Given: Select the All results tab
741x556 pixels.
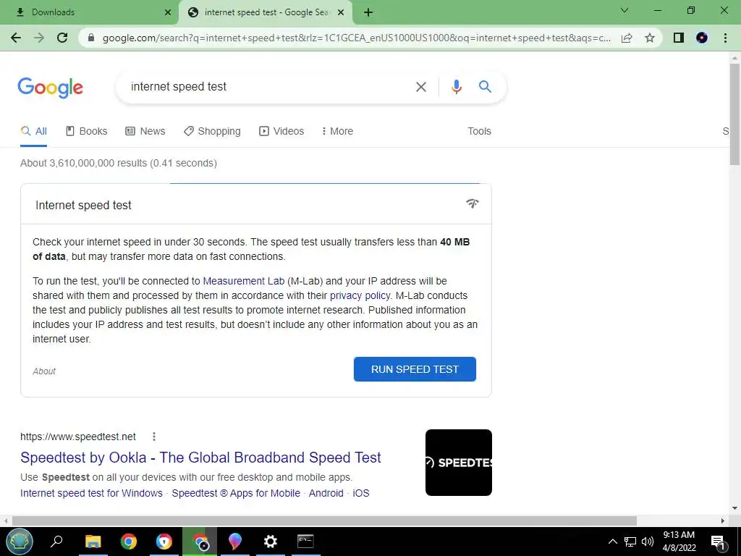Looking at the screenshot, I should [33, 132].
